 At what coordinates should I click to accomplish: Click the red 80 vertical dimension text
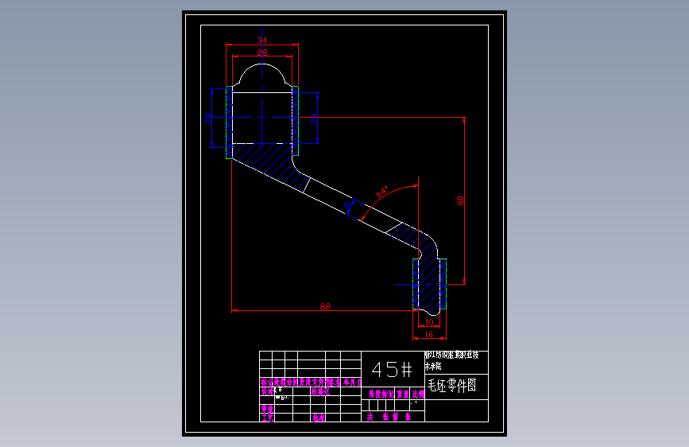[x=460, y=200]
